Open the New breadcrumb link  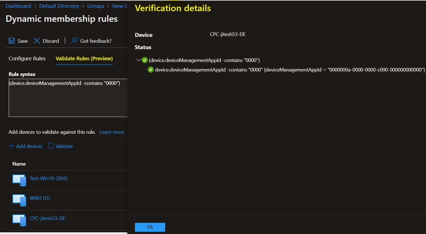(x=120, y=6)
